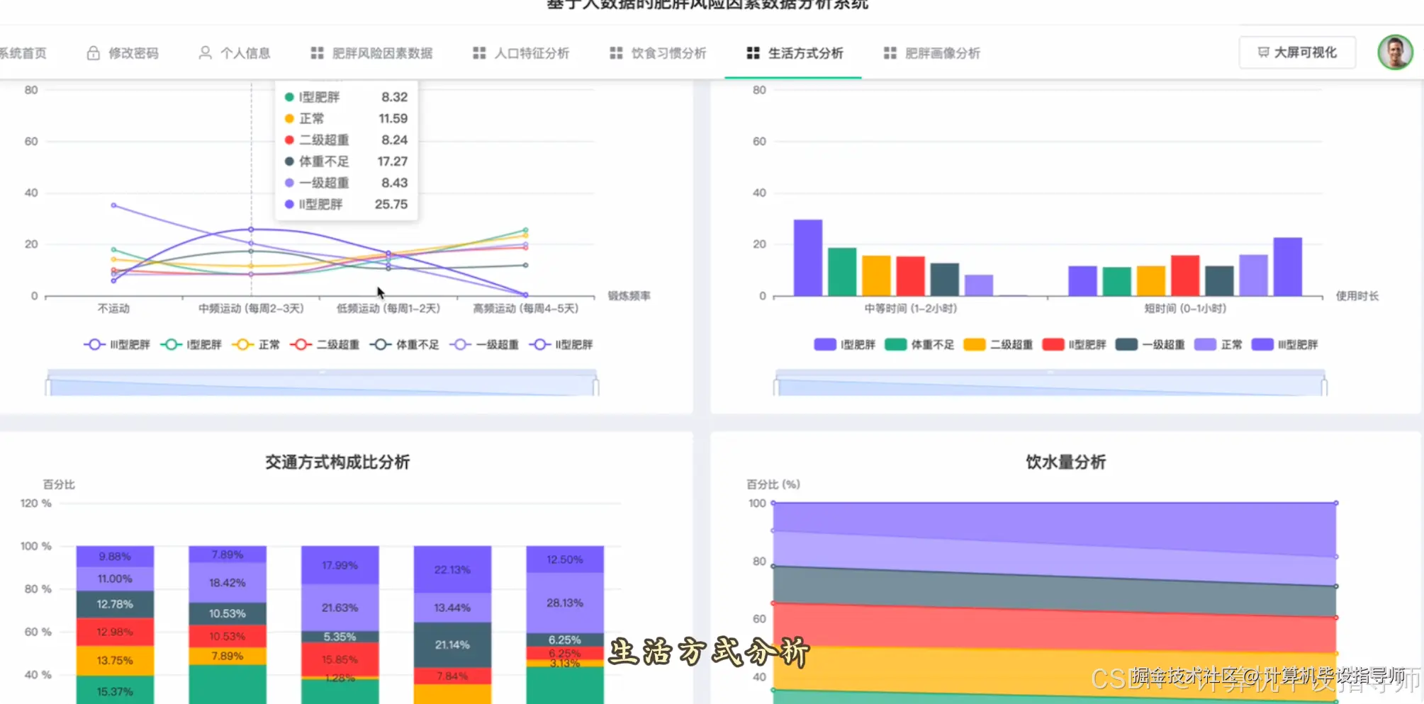Select the active 生活方式分析 tab
The image size is (1424, 704).
(795, 53)
